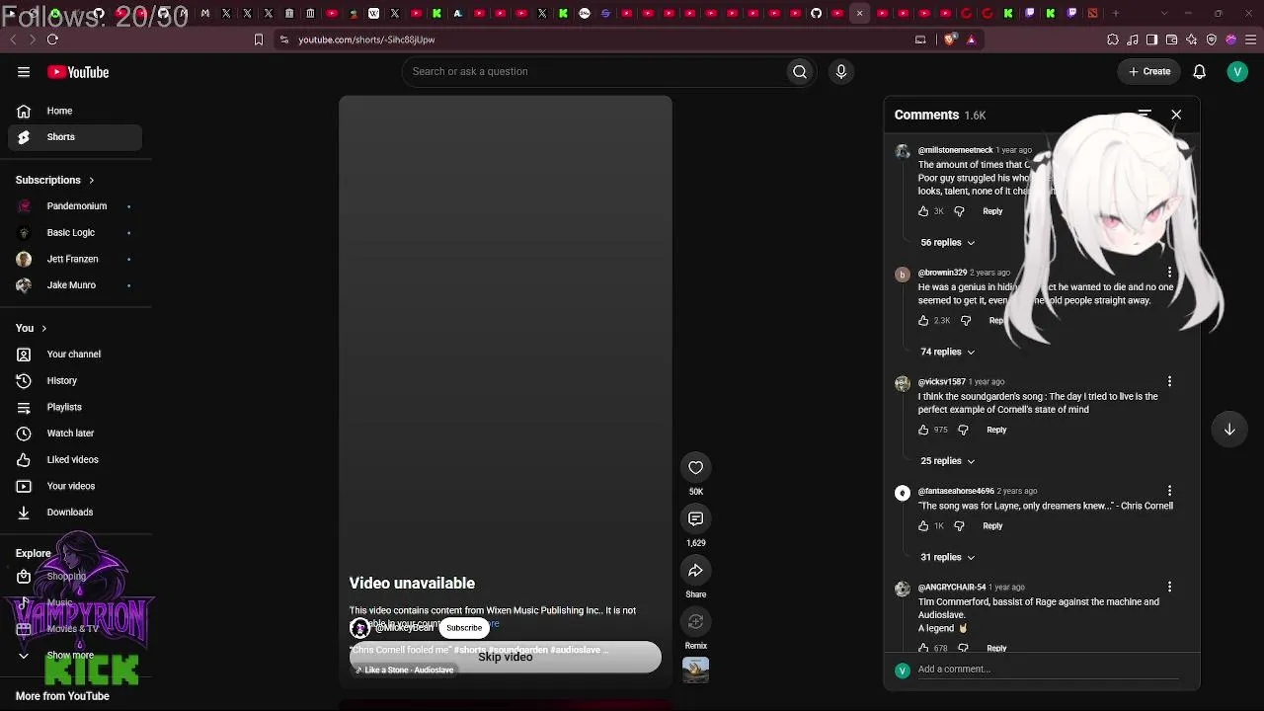Open Your videos
The width and height of the screenshot is (1264, 711).
[75, 486]
